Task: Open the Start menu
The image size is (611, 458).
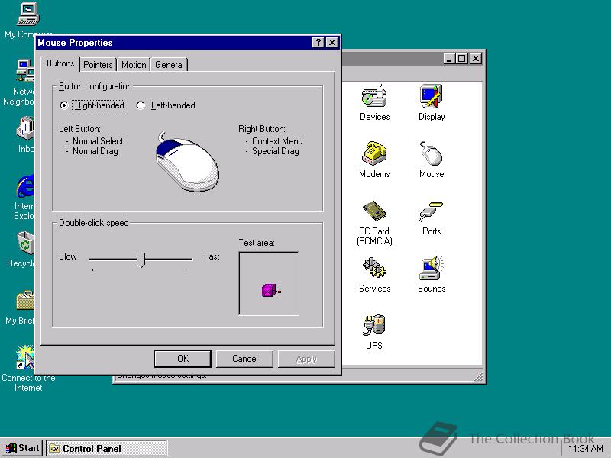Action: pyautogui.click(x=22, y=448)
